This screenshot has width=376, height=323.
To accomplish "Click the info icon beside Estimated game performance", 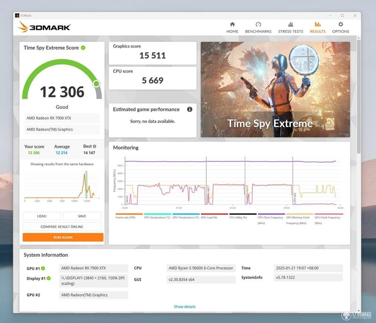I will coord(189,110).
